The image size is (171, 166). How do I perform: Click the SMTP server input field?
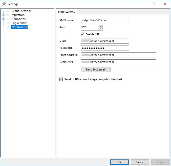(105, 20)
